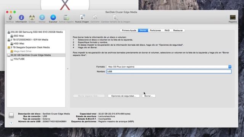Click the serial number 20060774531625A08681 text
The height and width of the screenshot is (137, 244).
click(x=55, y=121)
